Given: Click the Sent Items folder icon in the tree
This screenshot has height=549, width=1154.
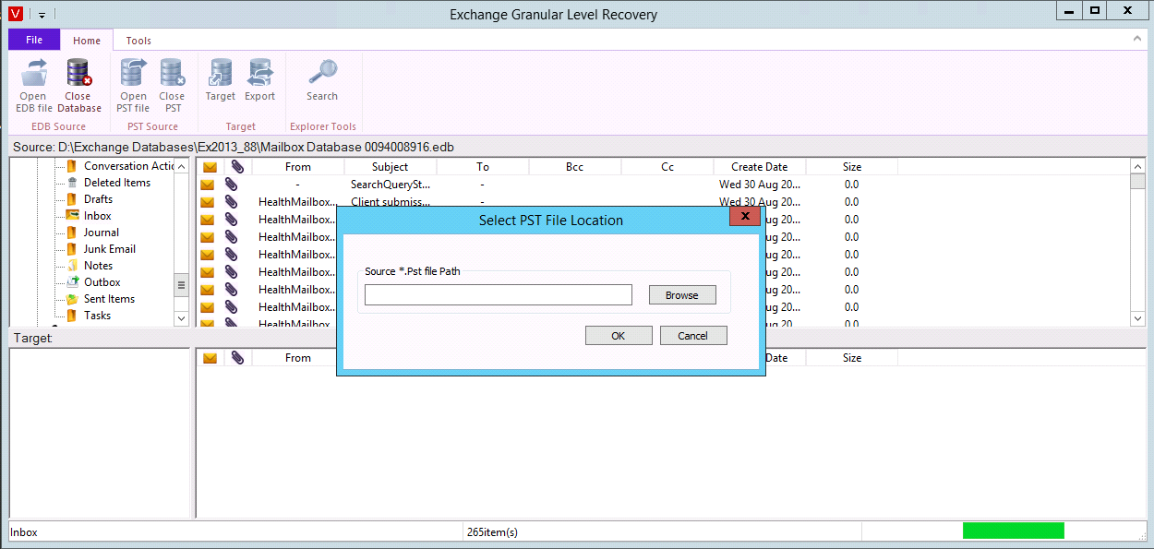Looking at the screenshot, I should [71, 299].
